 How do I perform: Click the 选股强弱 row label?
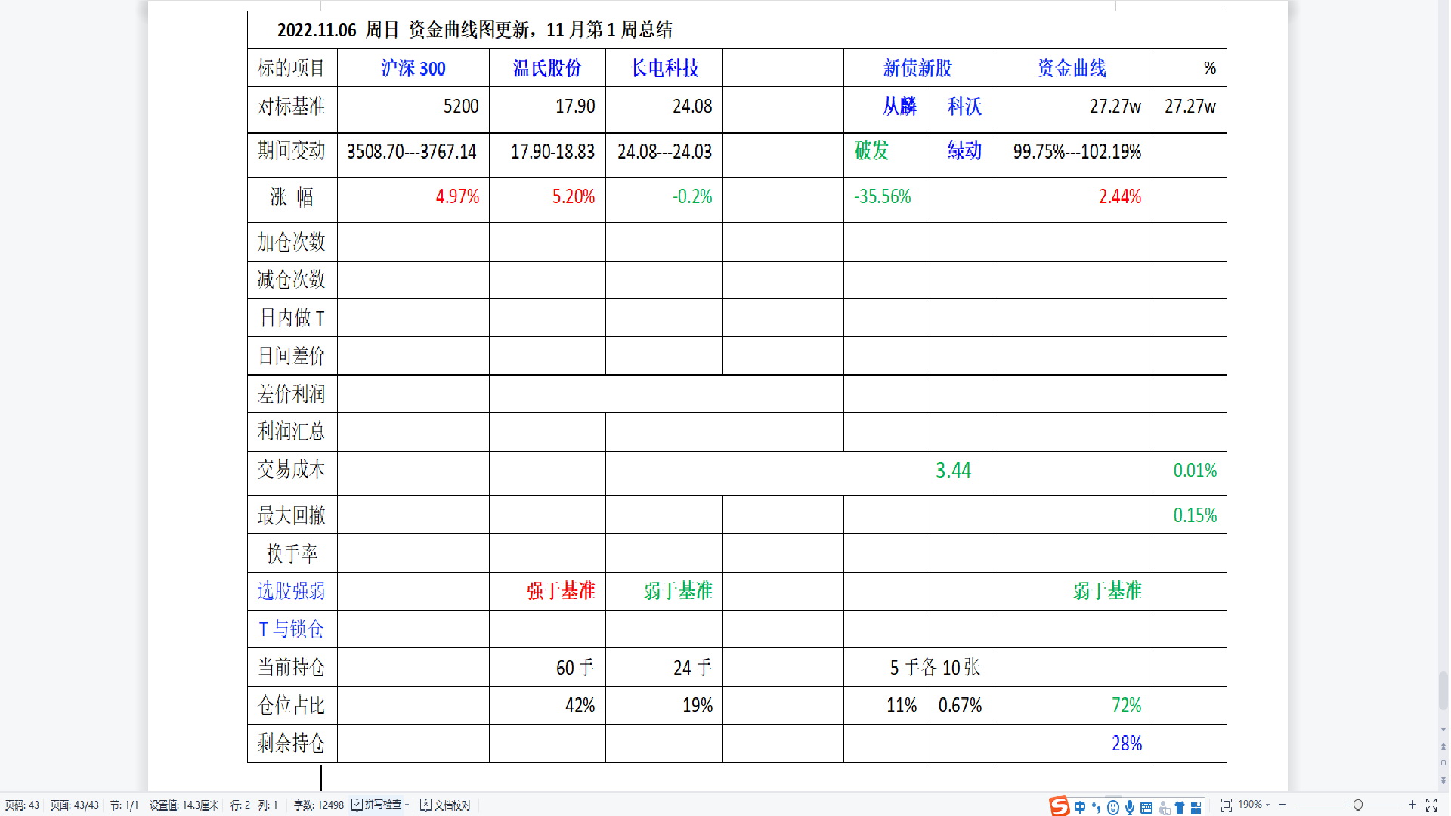pyautogui.click(x=291, y=591)
